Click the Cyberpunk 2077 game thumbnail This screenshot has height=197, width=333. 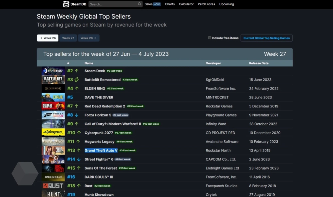[x=53, y=133]
